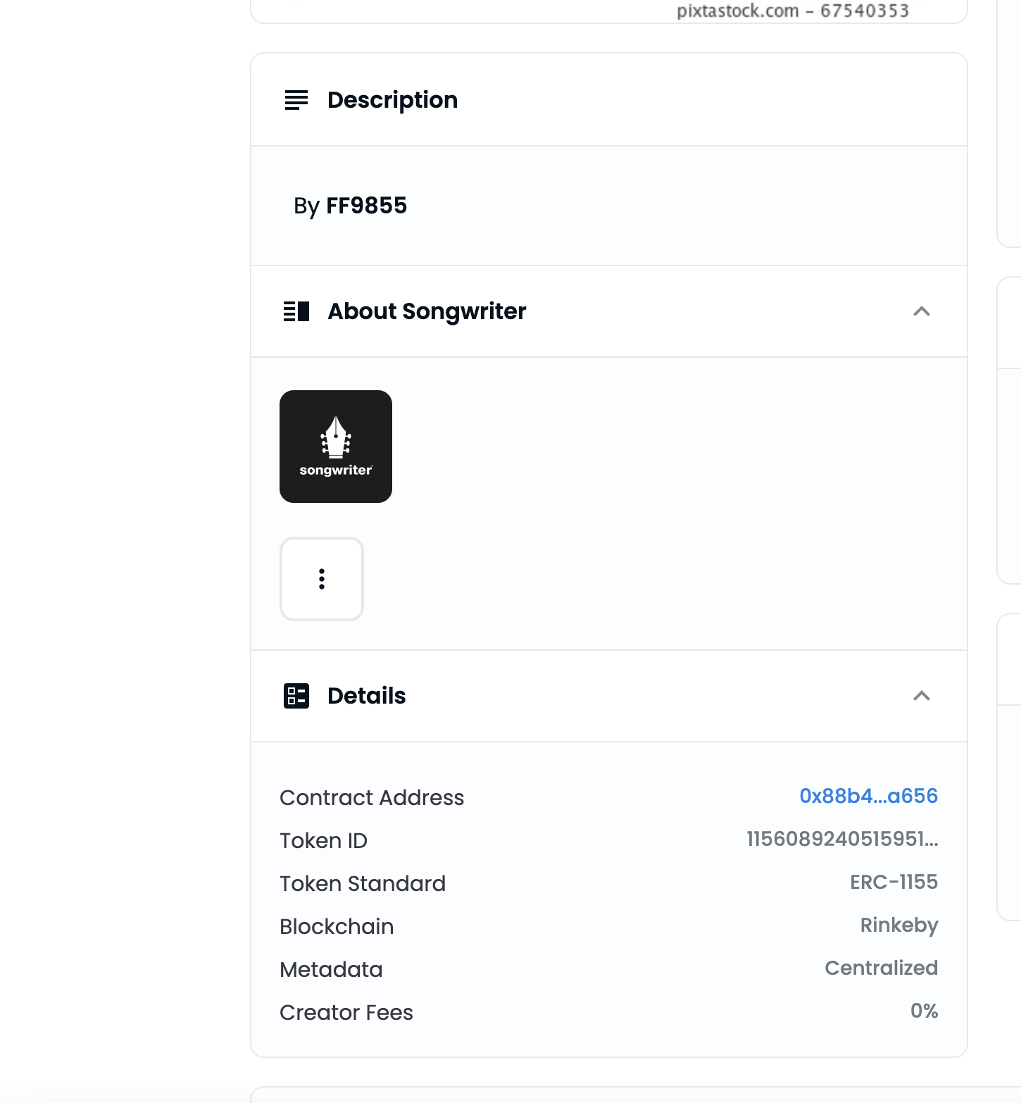Select the Songwriter collection logo
The width and height of the screenshot is (1021, 1103).
(x=336, y=447)
